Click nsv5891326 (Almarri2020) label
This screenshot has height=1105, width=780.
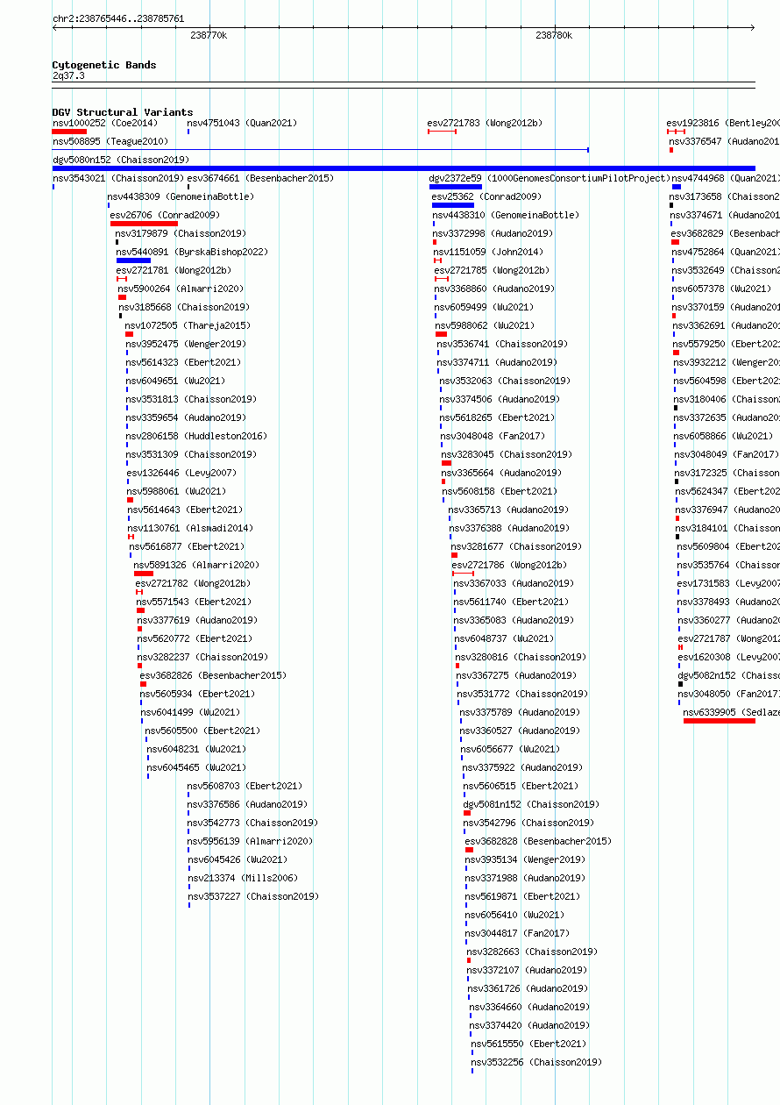[x=197, y=566]
